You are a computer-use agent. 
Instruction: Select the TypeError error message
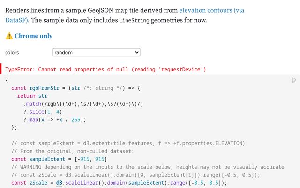[x=105, y=69]
